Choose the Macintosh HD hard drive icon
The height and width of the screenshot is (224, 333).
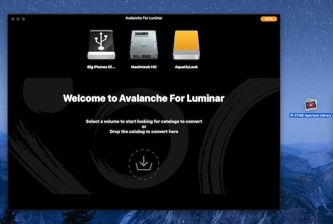(144, 45)
